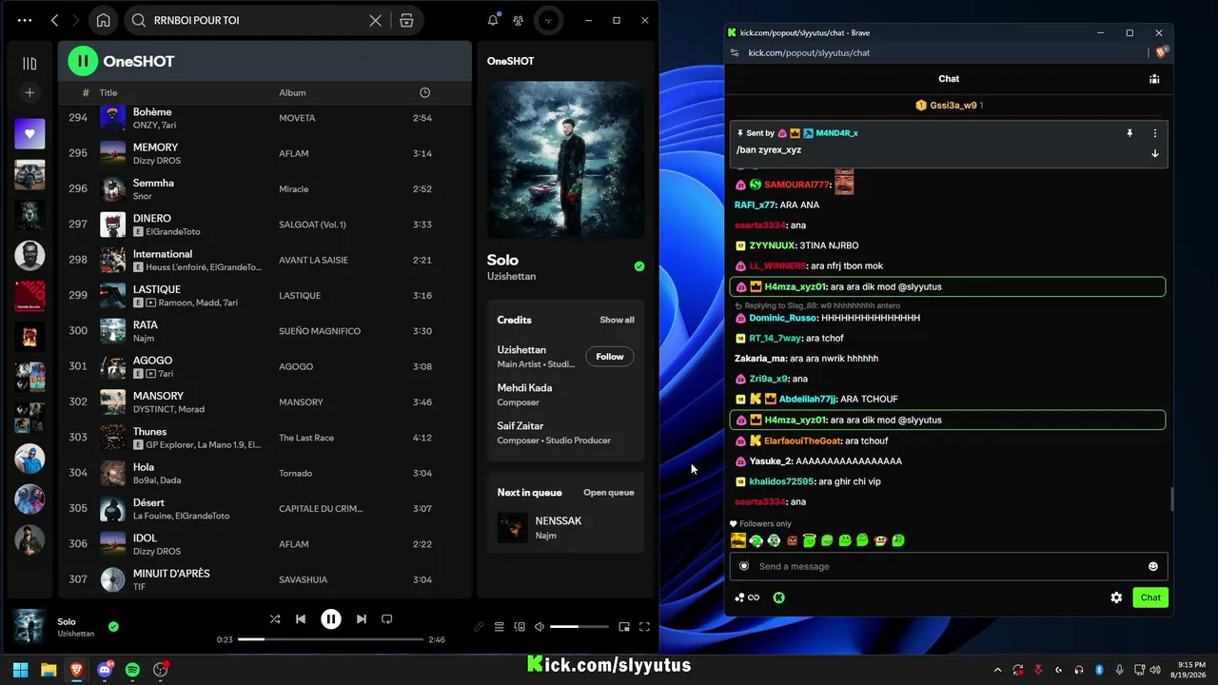Clear the Spotify search field text
The height and width of the screenshot is (685, 1218).
pyautogui.click(x=375, y=20)
